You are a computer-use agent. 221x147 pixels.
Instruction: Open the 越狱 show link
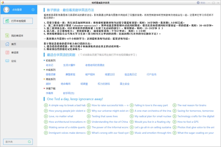[48, 84]
